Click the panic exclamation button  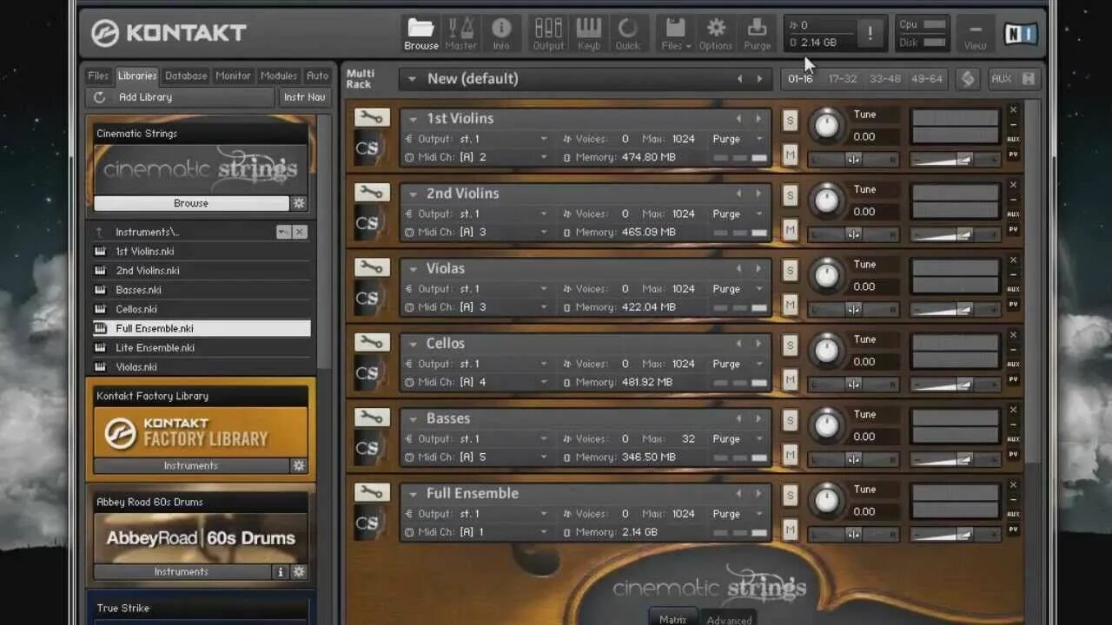tap(870, 34)
